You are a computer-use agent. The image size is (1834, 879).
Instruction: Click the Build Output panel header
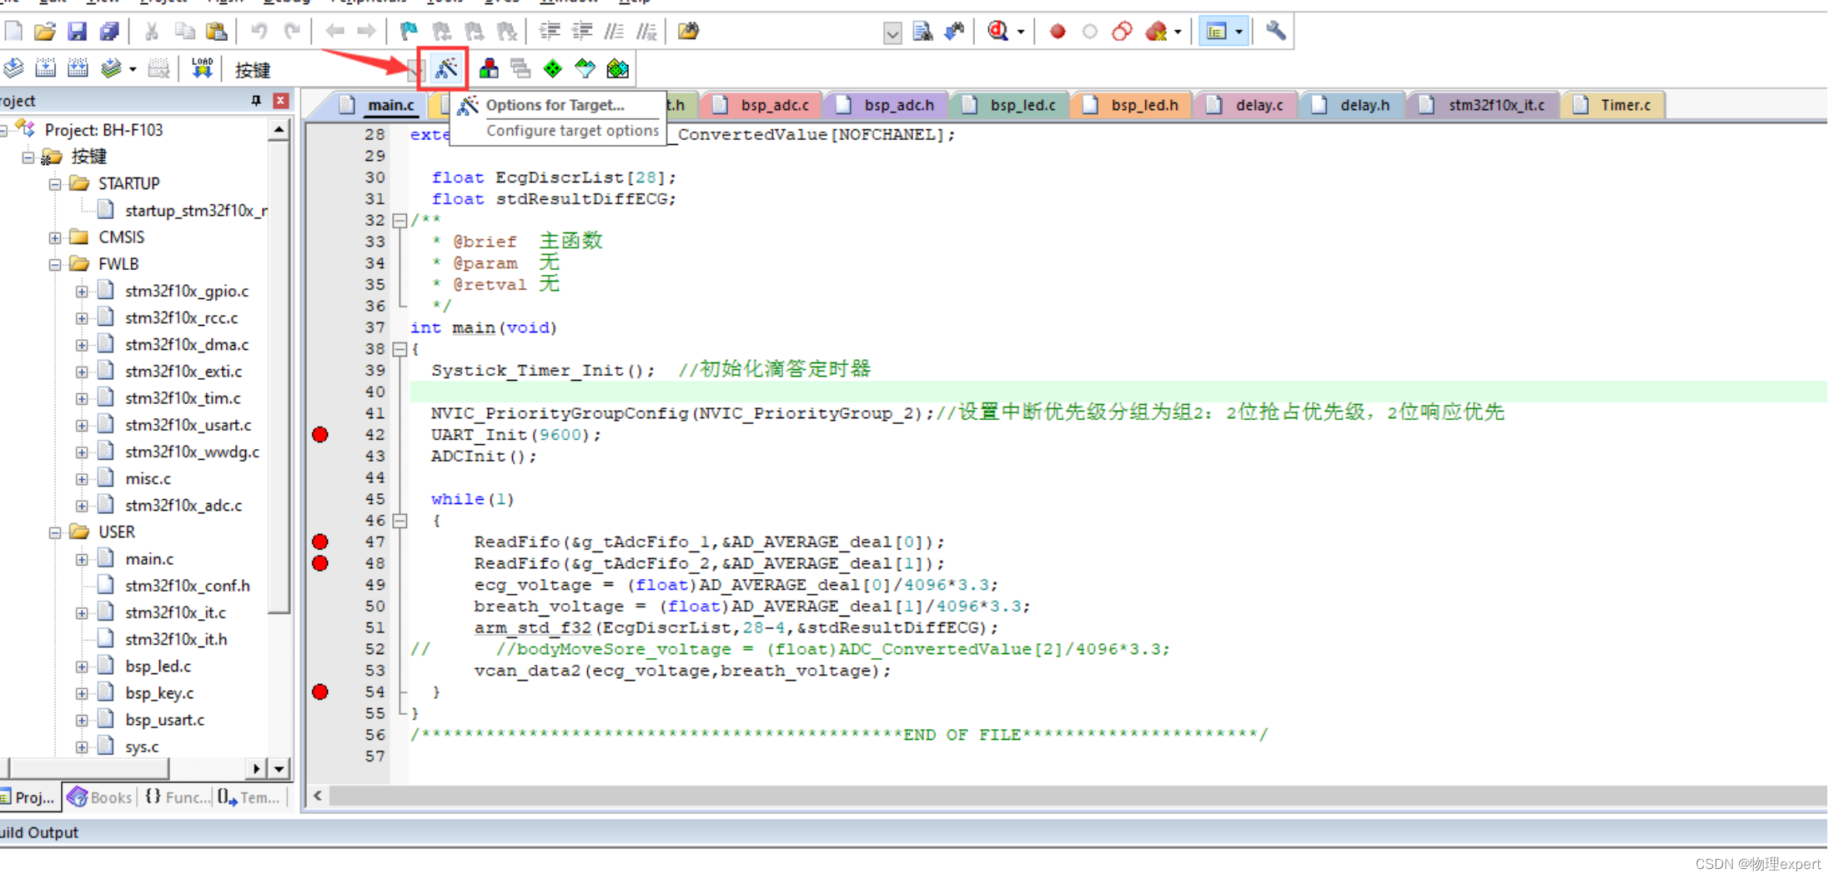coord(913,833)
